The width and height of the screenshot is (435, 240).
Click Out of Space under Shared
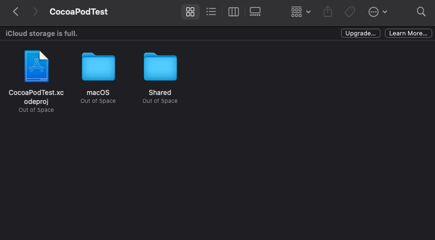click(160, 101)
